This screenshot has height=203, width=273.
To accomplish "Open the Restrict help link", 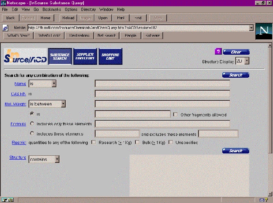I will [19, 142].
